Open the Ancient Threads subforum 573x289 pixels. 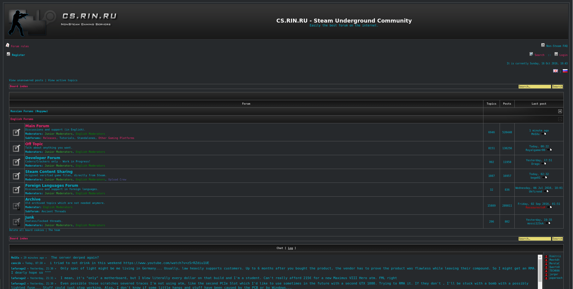pos(54,211)
